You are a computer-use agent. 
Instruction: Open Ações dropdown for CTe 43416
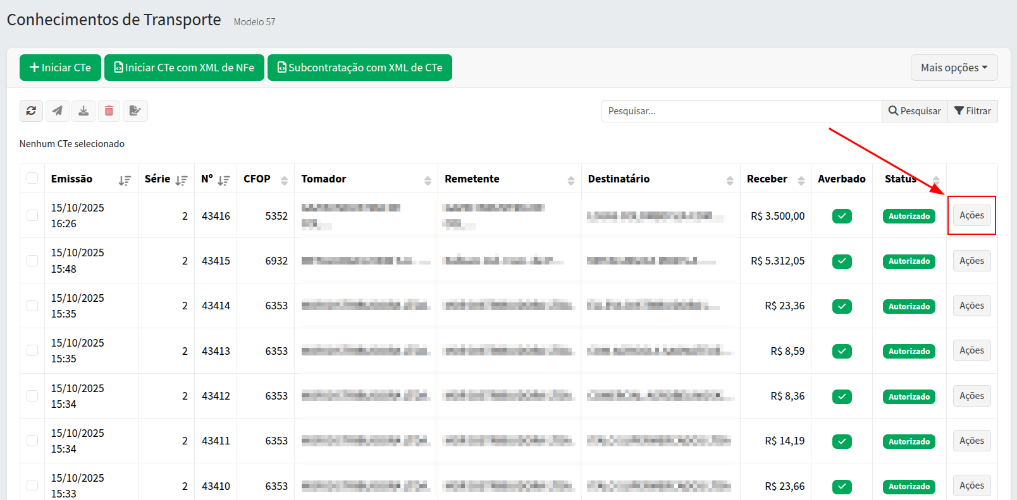click(x=971, y=215)
